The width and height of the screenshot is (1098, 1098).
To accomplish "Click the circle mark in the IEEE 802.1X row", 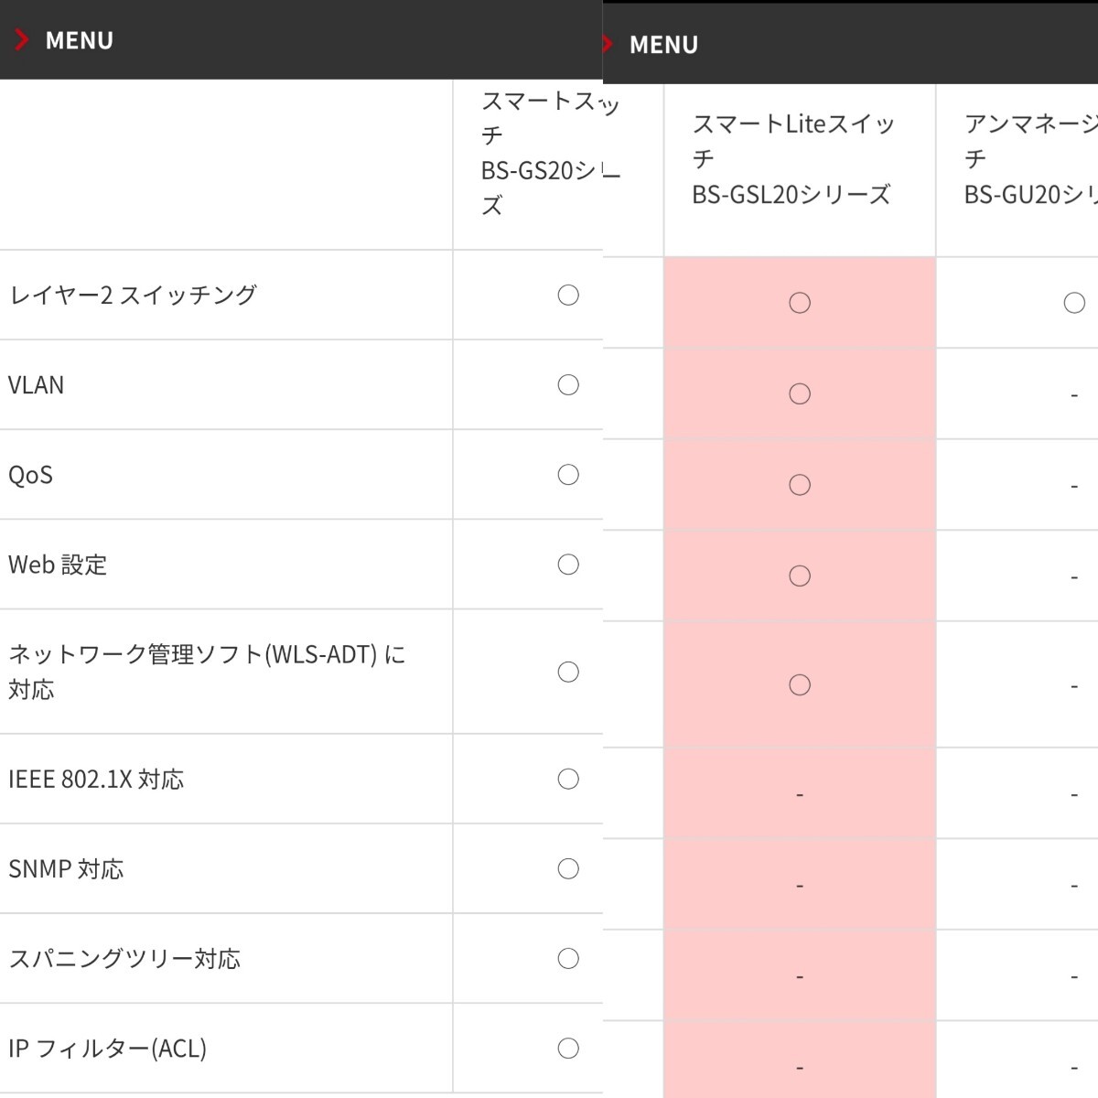I will coord(568,779).
